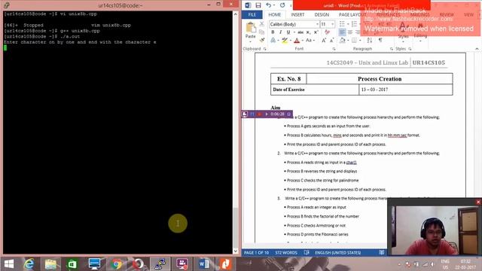Switch to the HOME ribbon tab

(x=274, y=15)
